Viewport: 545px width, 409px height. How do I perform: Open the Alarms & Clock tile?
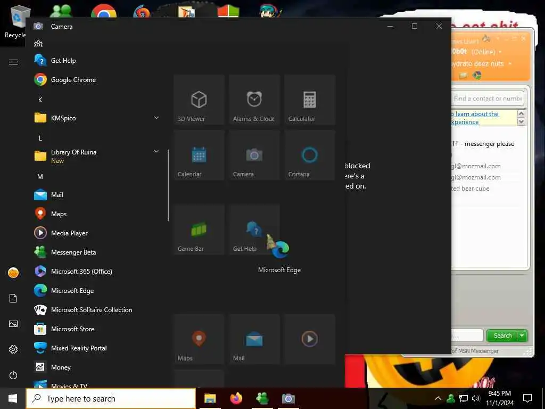pos(254,100)
